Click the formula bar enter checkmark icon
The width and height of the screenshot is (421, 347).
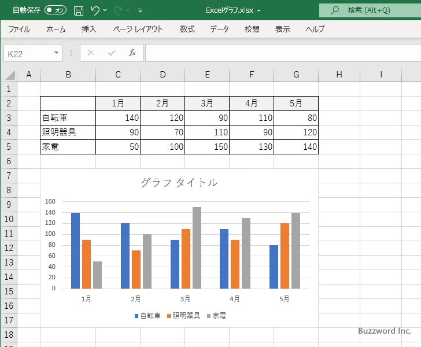(112, 53)
